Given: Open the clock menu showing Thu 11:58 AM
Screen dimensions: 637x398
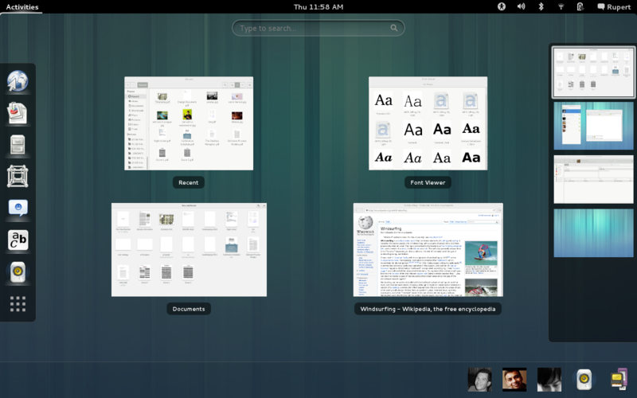Looking at the screenshot, I should point(318,6).
